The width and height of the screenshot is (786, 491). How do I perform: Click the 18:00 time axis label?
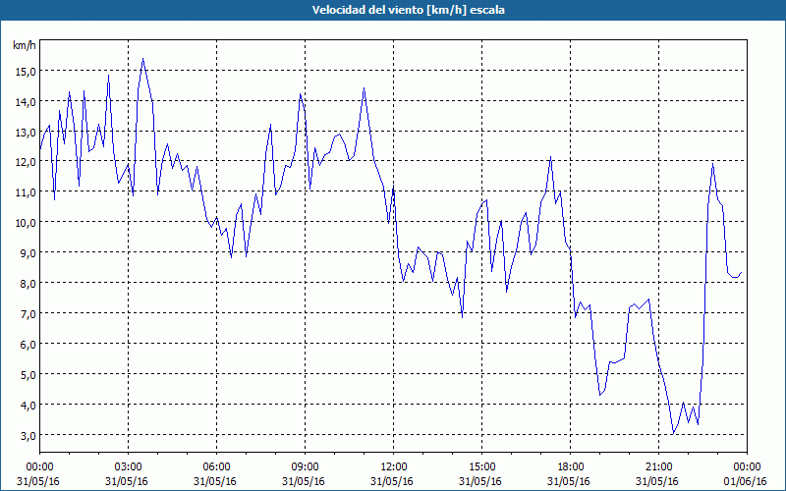[570, 467]
